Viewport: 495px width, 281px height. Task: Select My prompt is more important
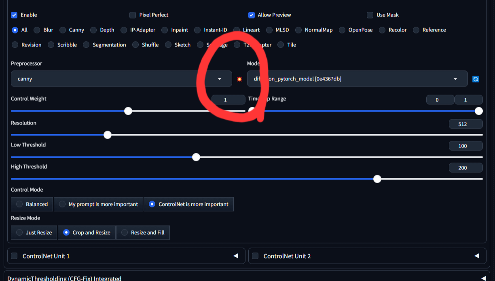(98, 204)
